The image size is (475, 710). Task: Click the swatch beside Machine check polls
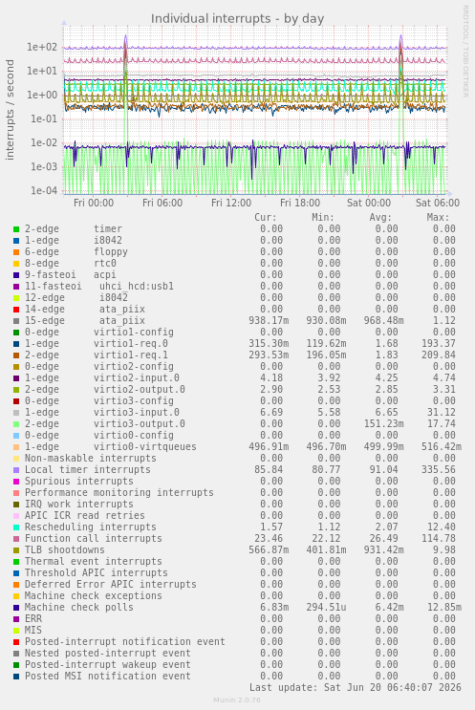16,608
